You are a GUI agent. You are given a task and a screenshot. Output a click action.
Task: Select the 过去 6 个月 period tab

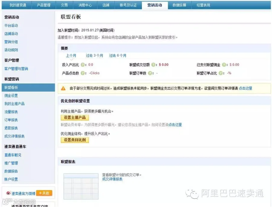click(x=118, y=56)
